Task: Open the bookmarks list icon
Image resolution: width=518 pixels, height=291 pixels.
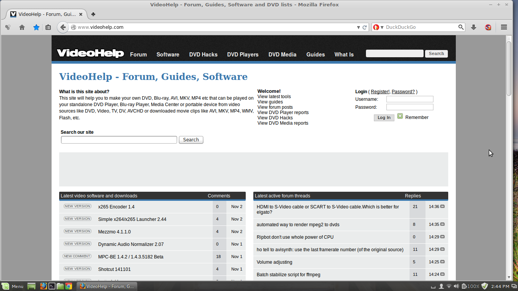Action: tap(48, 27)
